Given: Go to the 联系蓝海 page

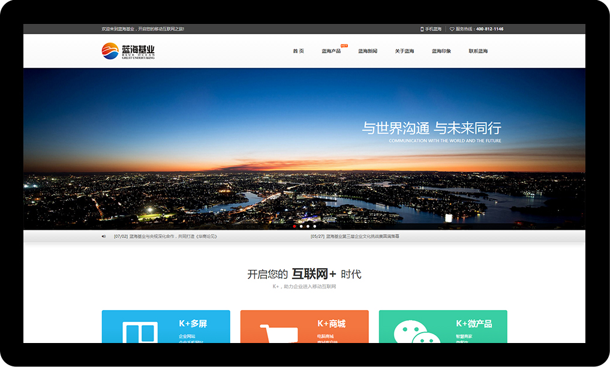Looking at the screenshot, I should coord(478,51).
